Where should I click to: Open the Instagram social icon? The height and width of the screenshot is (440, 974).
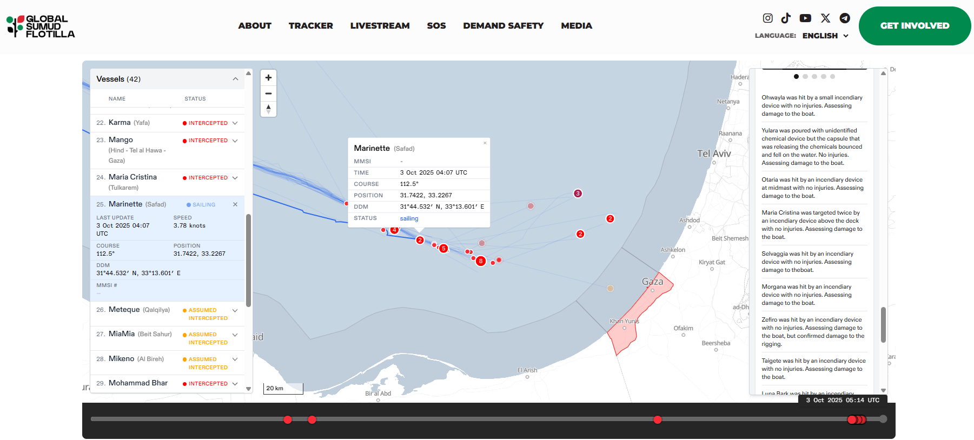click(767, 18)
